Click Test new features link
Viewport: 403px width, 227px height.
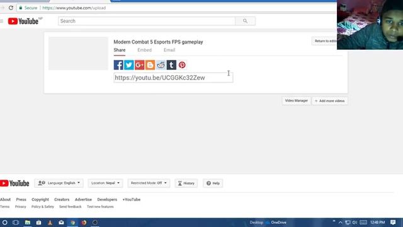pos(100,207)
